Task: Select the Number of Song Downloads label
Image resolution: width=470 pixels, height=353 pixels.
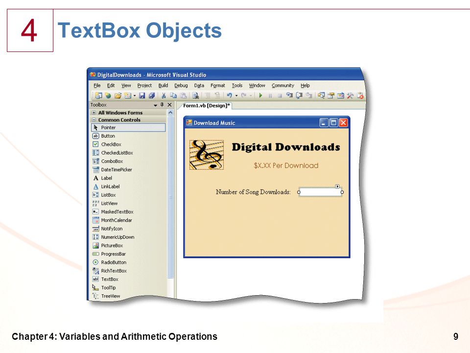Action: click(253, 192)
